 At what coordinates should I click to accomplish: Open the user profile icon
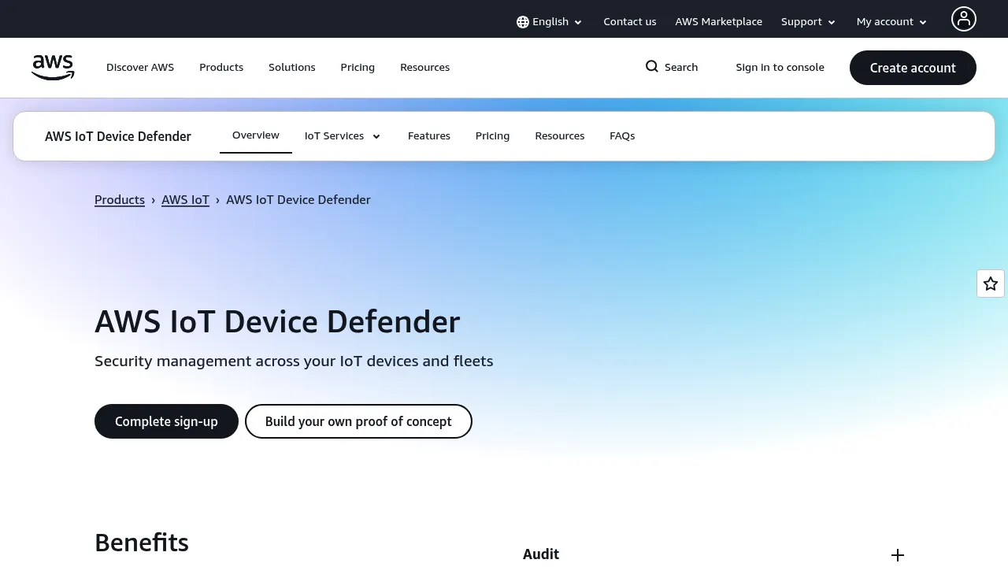click(963, 19)
